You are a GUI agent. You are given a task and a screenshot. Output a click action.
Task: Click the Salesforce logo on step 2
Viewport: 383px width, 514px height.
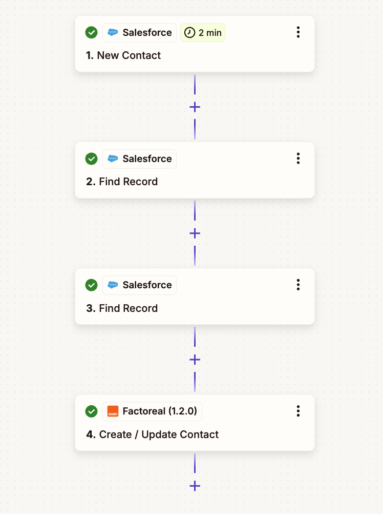[113, 159]
